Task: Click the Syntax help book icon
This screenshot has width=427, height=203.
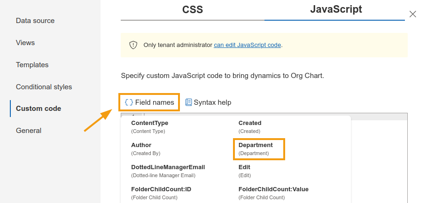Action: [x=188, y=102]
